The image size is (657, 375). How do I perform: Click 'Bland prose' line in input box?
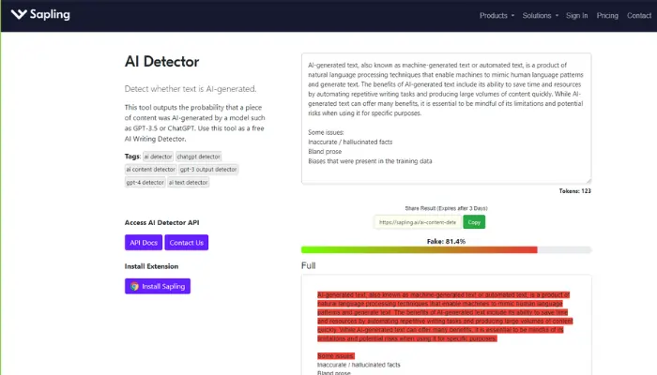pyautogui.click(x=325, y=152)
